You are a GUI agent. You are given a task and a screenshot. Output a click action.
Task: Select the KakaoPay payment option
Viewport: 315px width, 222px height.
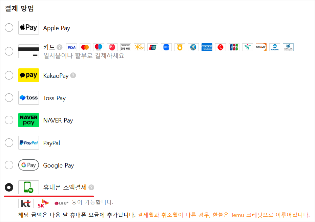tap(9, 75)
